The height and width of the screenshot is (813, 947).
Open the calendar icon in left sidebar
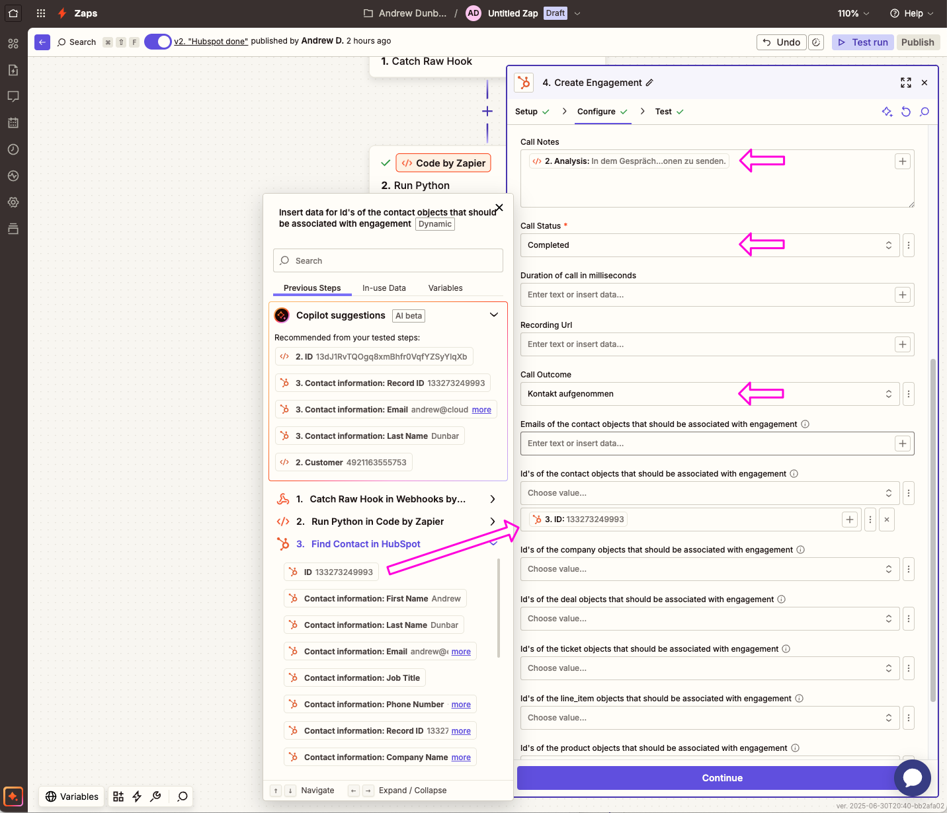(x=13, y=123)
